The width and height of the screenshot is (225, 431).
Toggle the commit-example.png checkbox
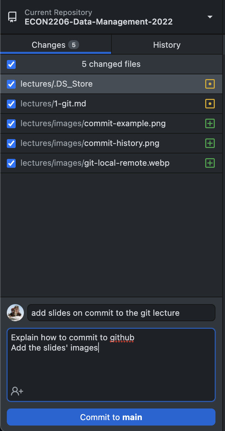[x=11, y=123]
